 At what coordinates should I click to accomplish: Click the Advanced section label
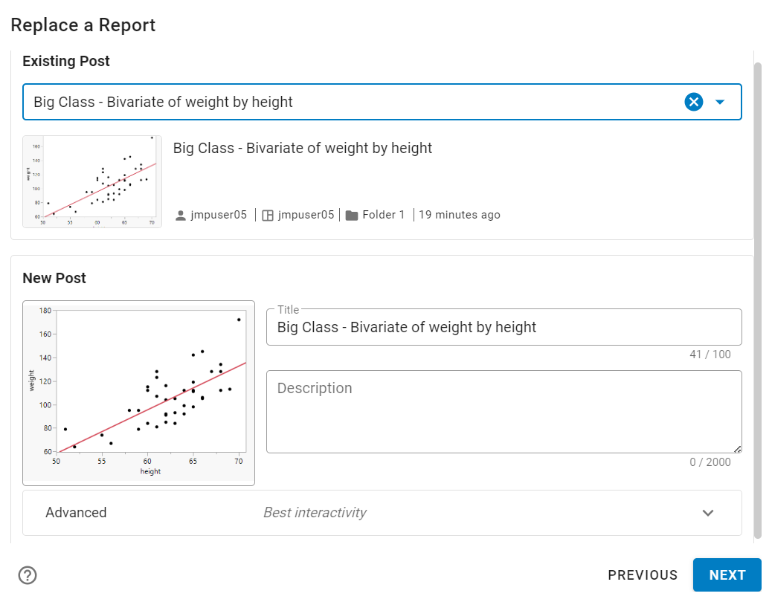point(76,513)
